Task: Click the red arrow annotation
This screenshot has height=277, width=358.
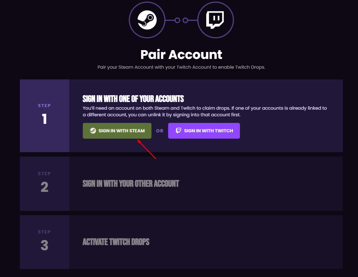Action: click(146, 150)
